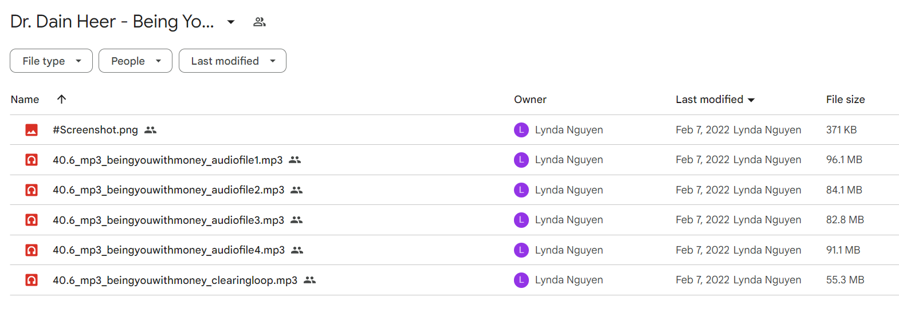Viewport: 899px width, 320px height.
Task: Select the audiofile3.mp3 row by its file size
Action: click(x=845, y=220)
